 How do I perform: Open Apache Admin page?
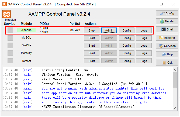pyautogui.click(x=109, y=30)
